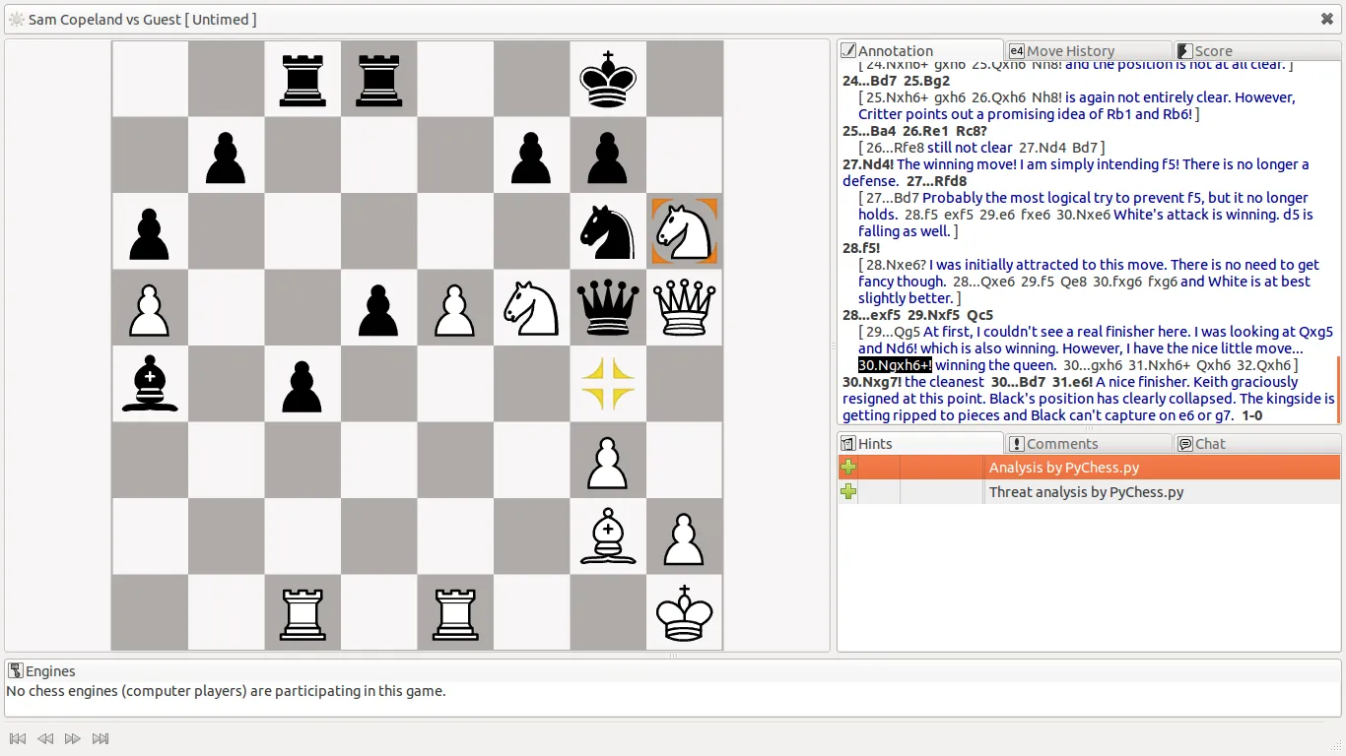Close the Sam Copeland vs Guest game
This screenshot has height=756, width=1346.
[1326, 19]
